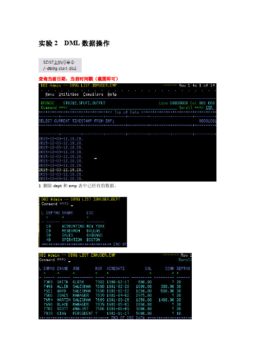Click the COMM column header
Screen dimensions: 255x361
coord(169,268)
